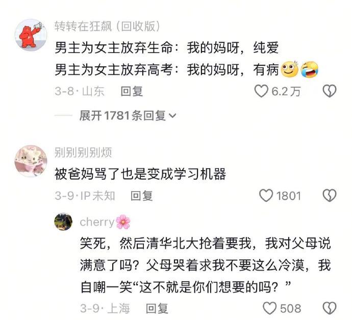
Task: Like cherry's reply with 508 likes
Action: click(x=270, y=308)
